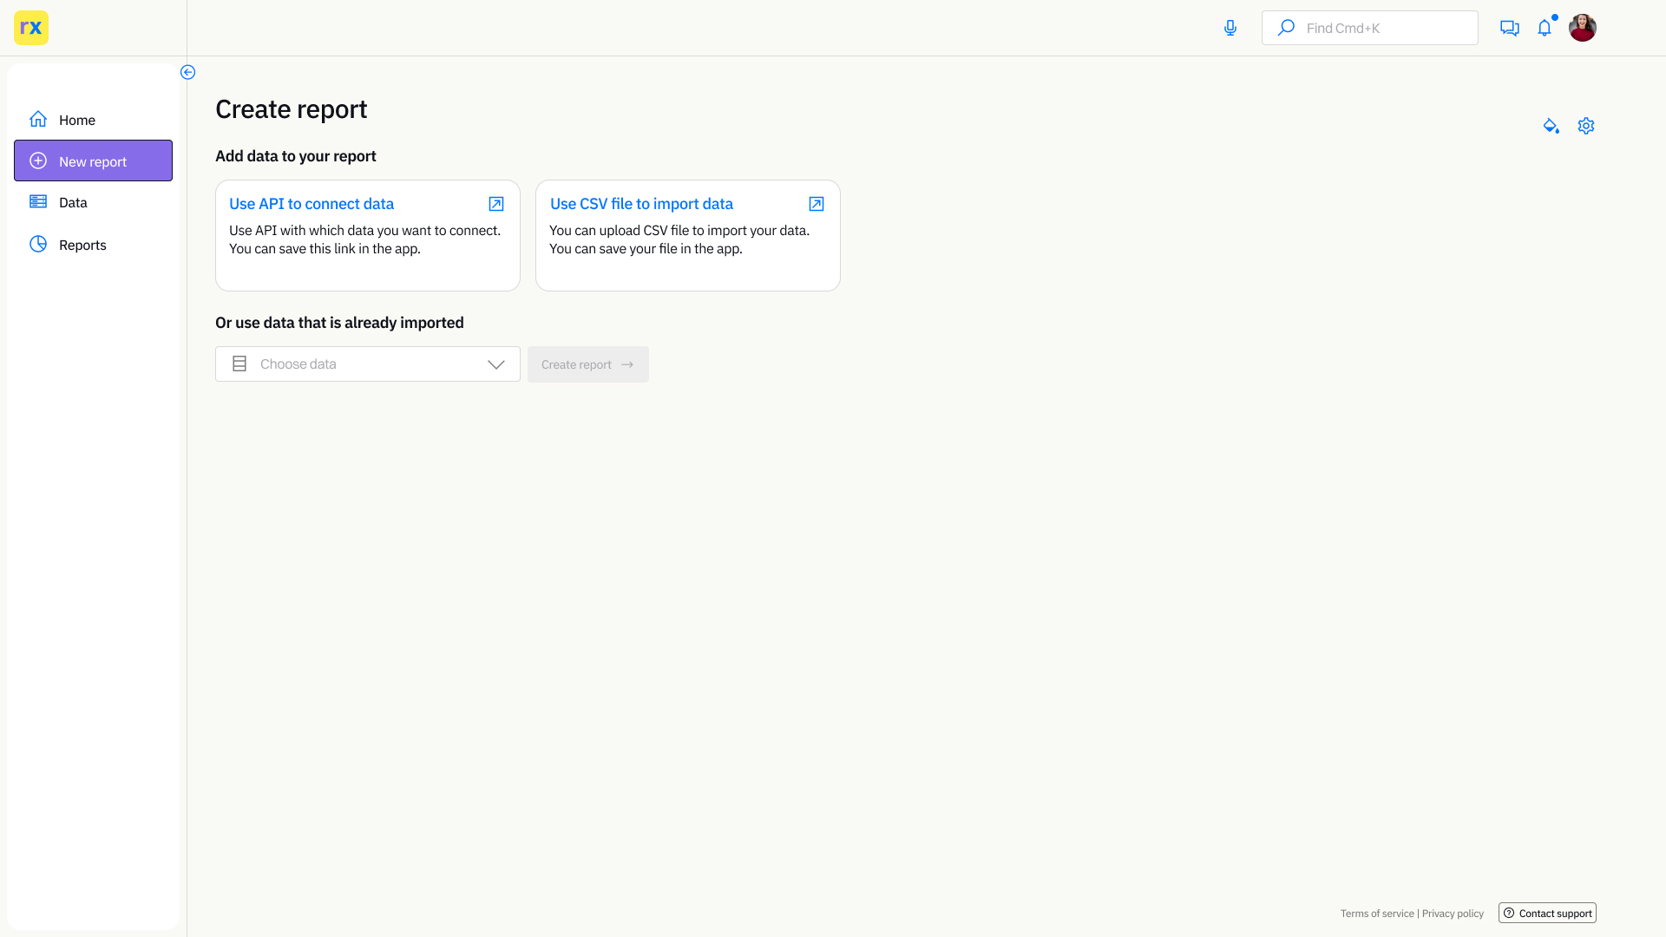1666x937 pixels.
Task: Click the Data table icon
Action: pos(38,201)
